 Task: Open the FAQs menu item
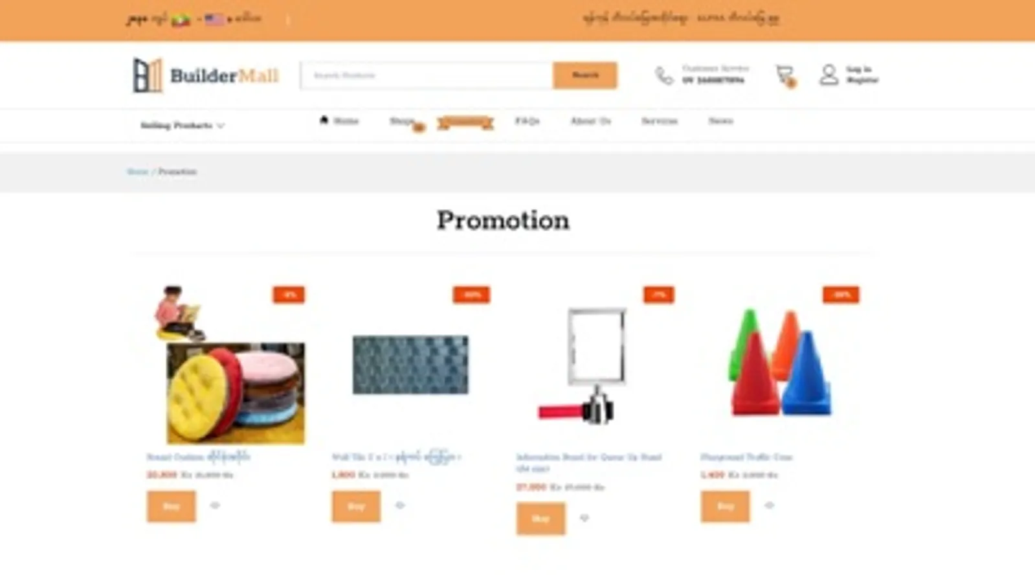click(x=527, y=121)
